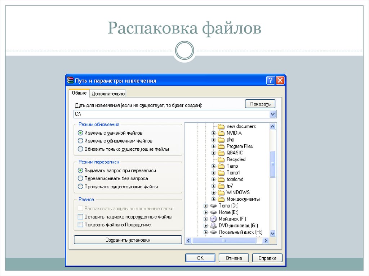Click the totalcmd folder icon
This screenshot has width=369, height=276.
(x=221, y=179)
